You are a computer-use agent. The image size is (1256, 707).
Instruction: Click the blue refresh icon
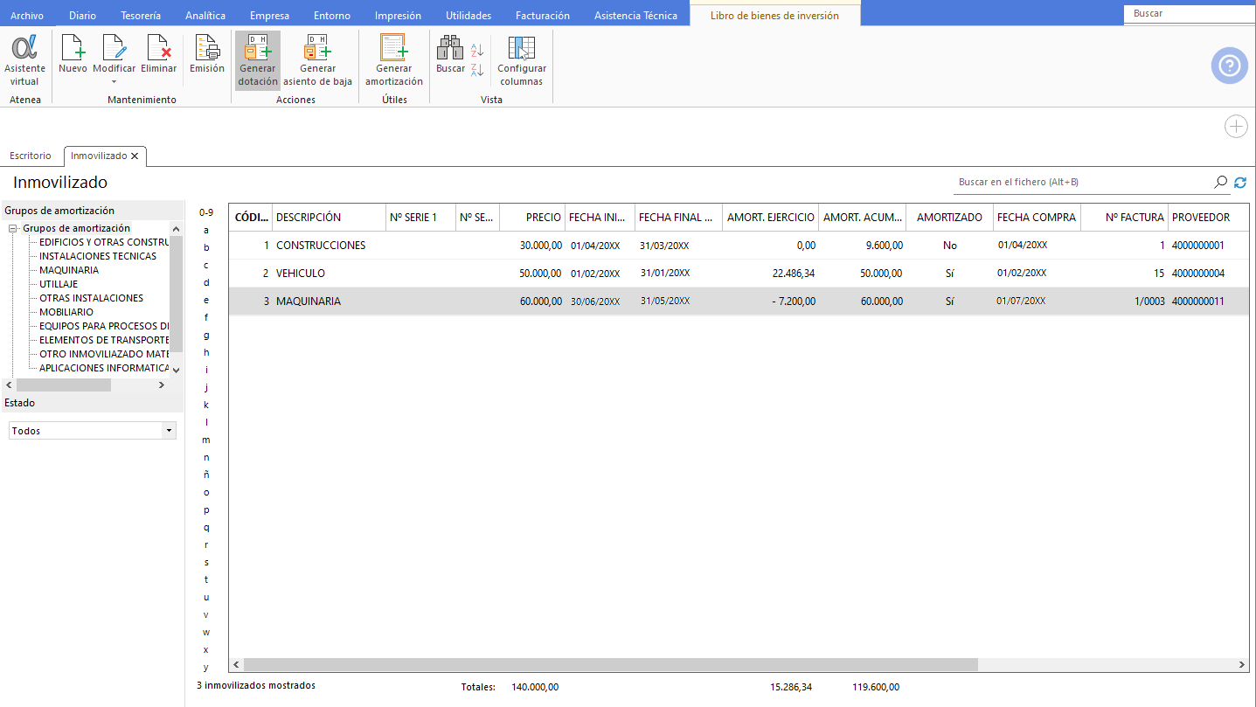point(1240,182)
